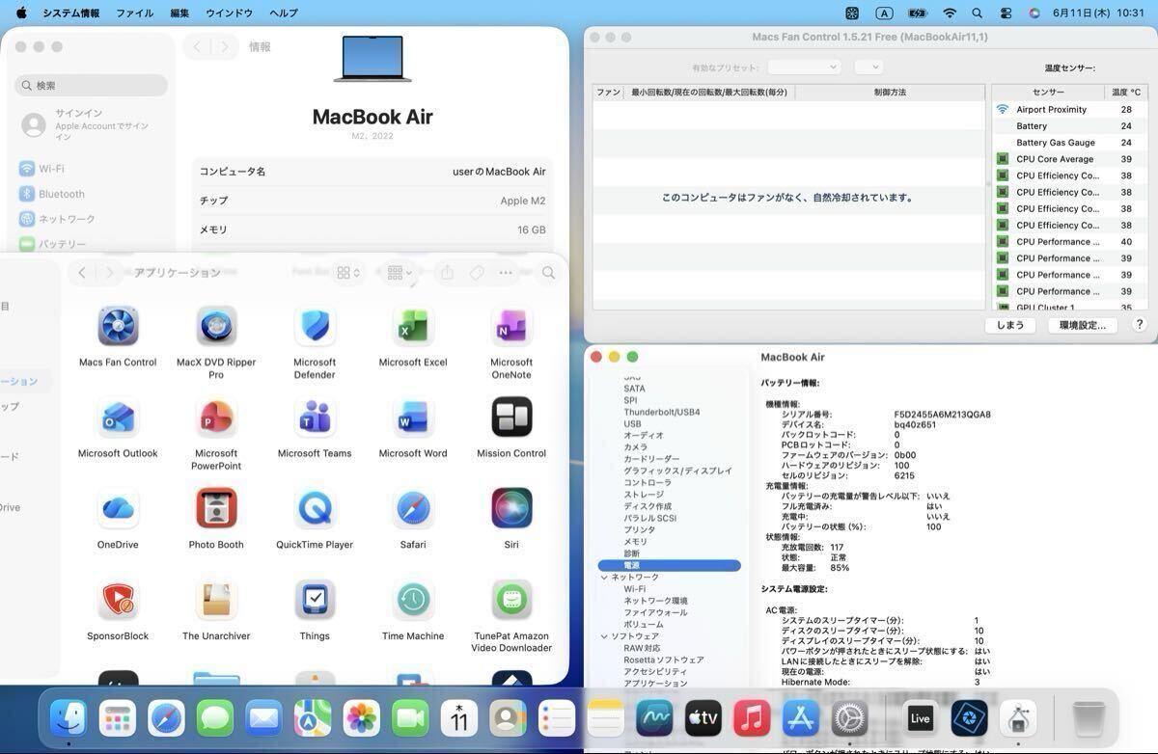Screen dimensions: 1158x754
Task: Click しまう button in Macs Fan Control
Action: point(1010,325)
